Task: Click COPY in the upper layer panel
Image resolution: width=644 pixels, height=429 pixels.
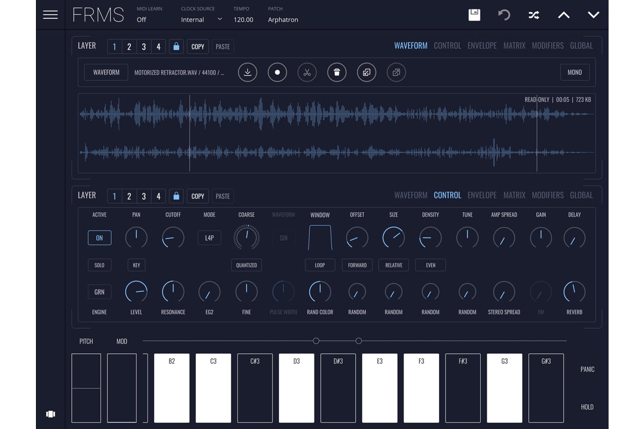Action: tap(197, 46)
